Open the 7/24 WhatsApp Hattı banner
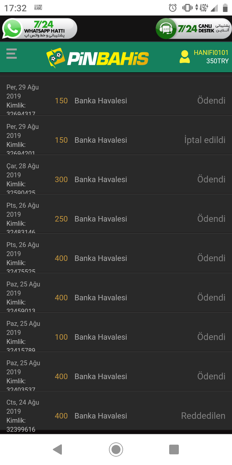The image size is (232, 465). (x=40, y=29)
